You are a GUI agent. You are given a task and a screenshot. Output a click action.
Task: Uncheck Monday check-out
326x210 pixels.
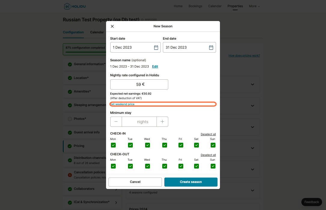pyautogui.click(x=113, y=166)
